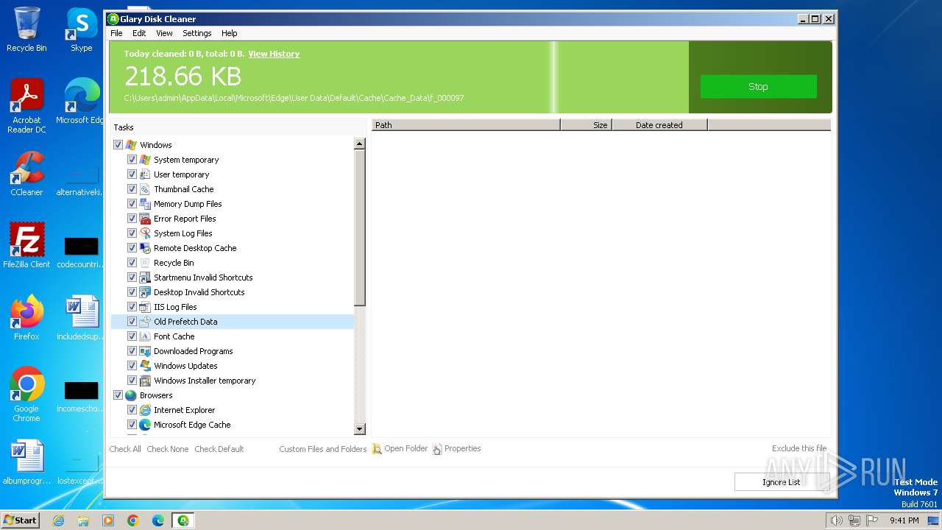Click the IIS Log Files icon
Viewport: 942px width, 530px height.
coord(145,307)
